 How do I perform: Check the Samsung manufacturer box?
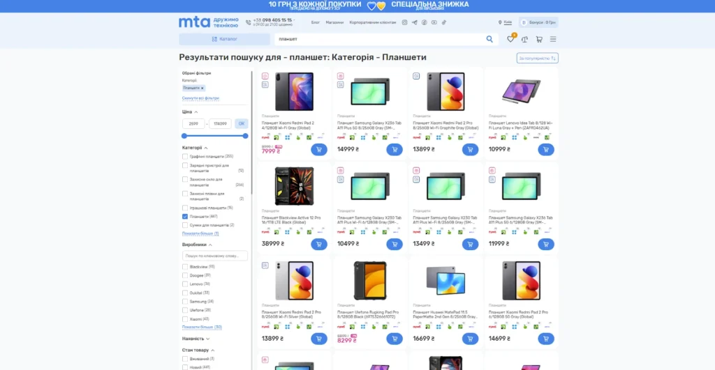[184, 301]
